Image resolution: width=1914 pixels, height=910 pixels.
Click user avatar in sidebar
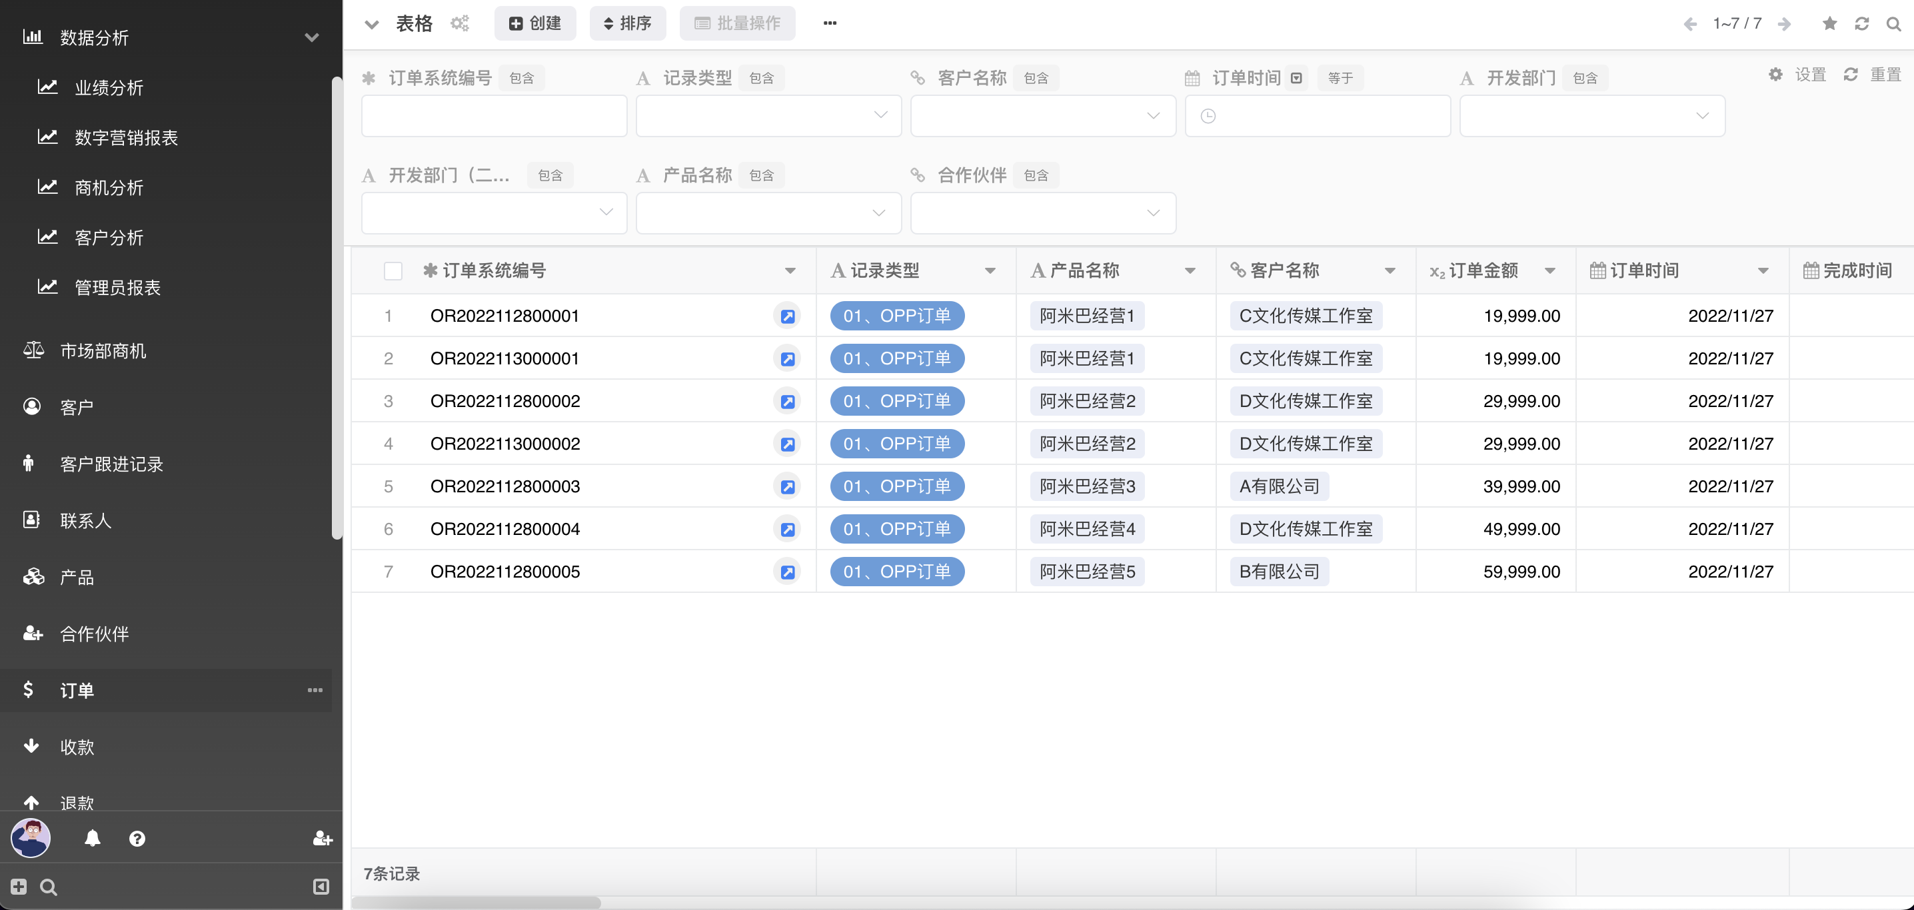coord(31,838)
